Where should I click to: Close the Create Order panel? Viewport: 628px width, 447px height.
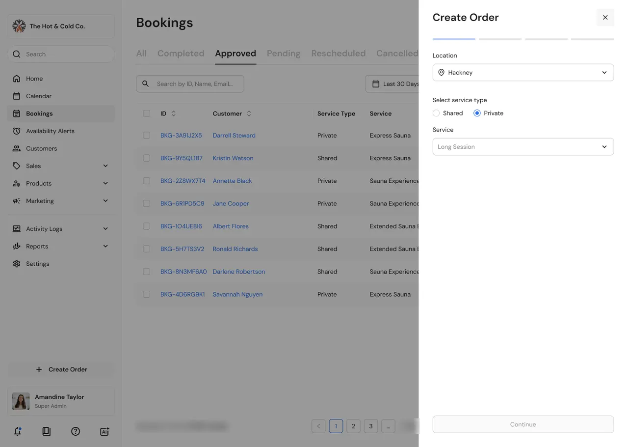(x=605, y=17)
